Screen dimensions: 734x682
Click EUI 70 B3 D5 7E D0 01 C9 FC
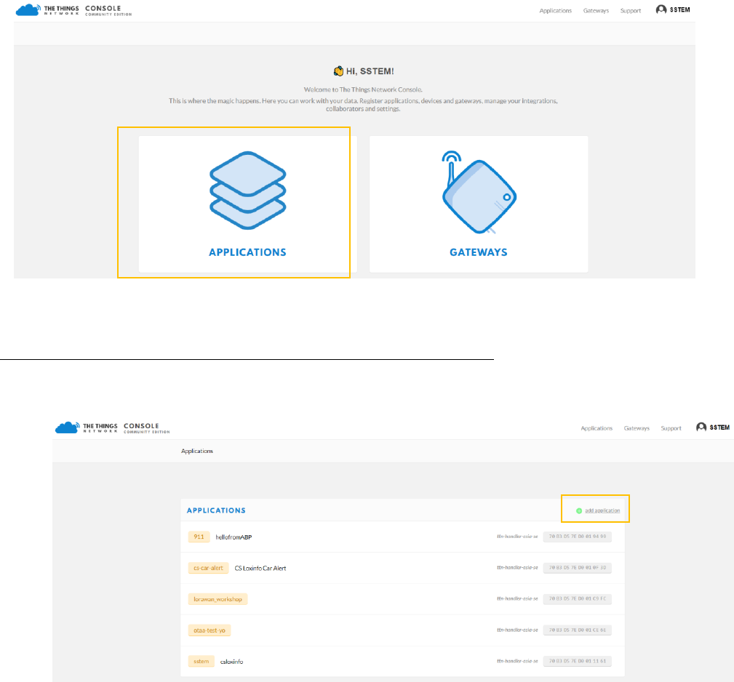(577, 598)
